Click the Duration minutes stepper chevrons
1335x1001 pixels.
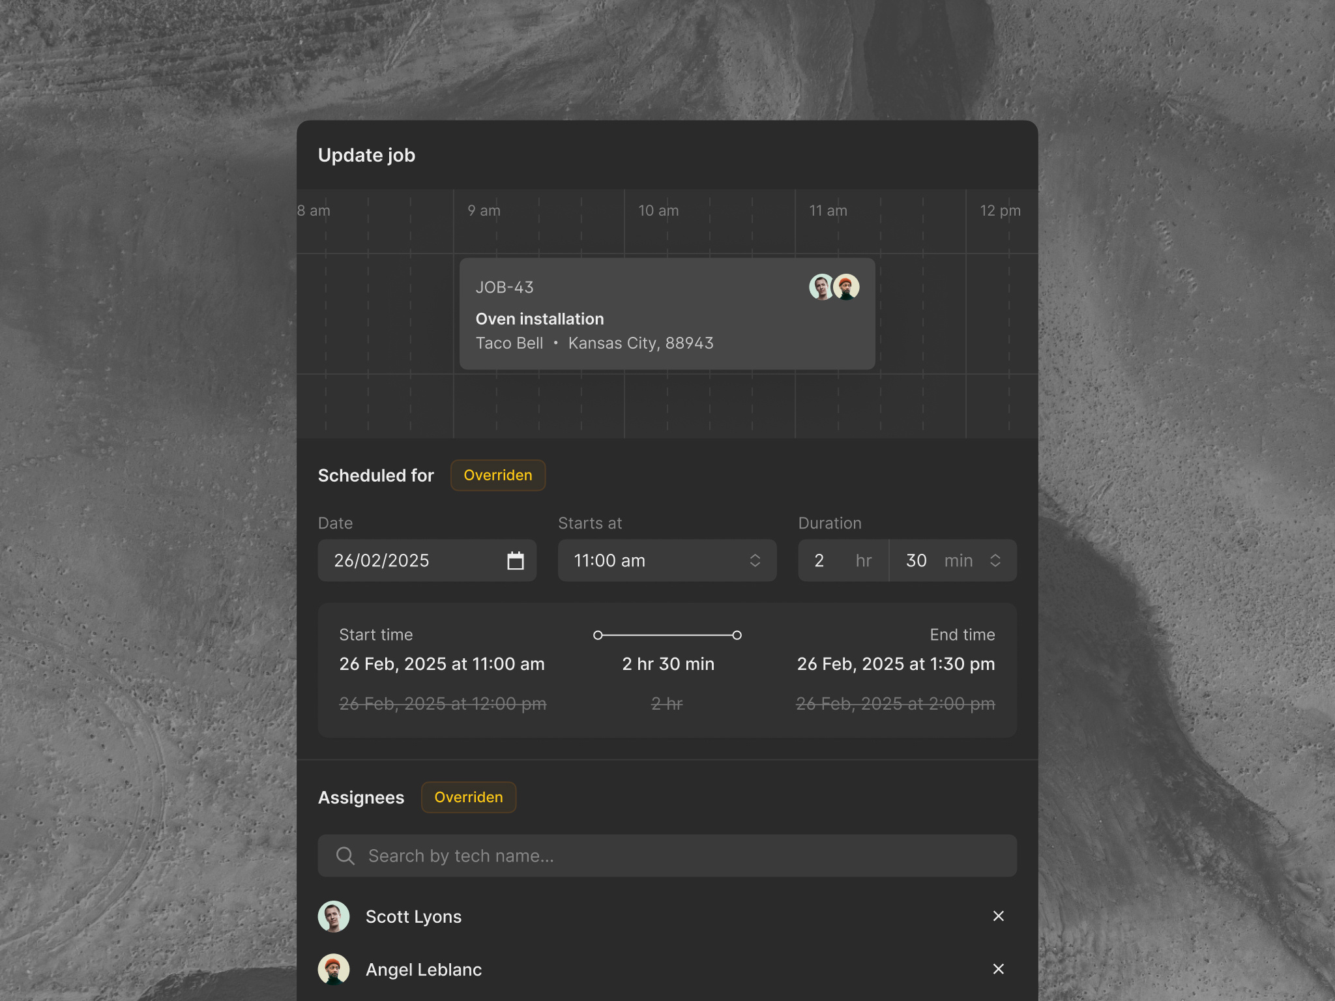point(995,560)
